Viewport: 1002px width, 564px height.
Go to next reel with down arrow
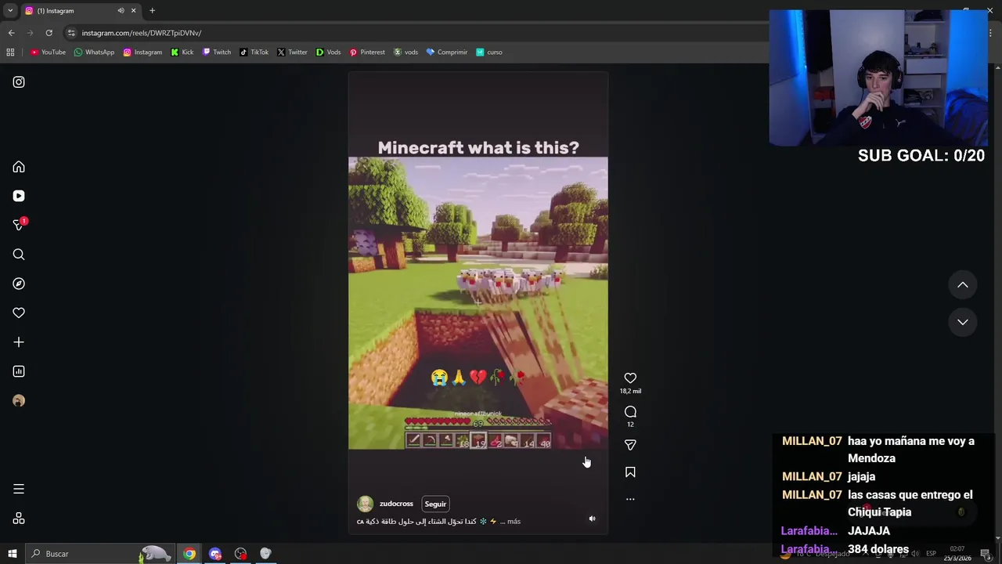pyautogui.click(x=963, y=322)
